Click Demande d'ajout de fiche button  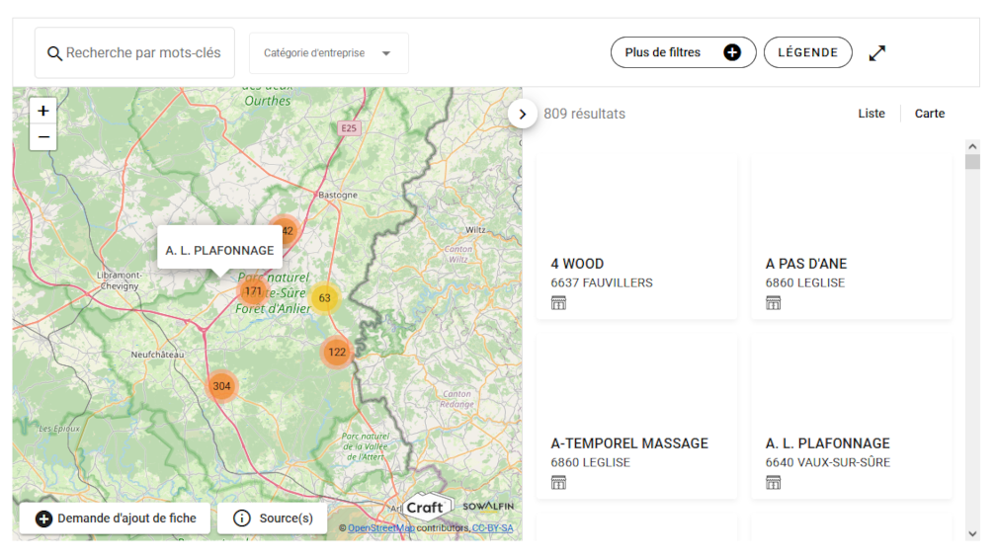click(x=115, y=519)
